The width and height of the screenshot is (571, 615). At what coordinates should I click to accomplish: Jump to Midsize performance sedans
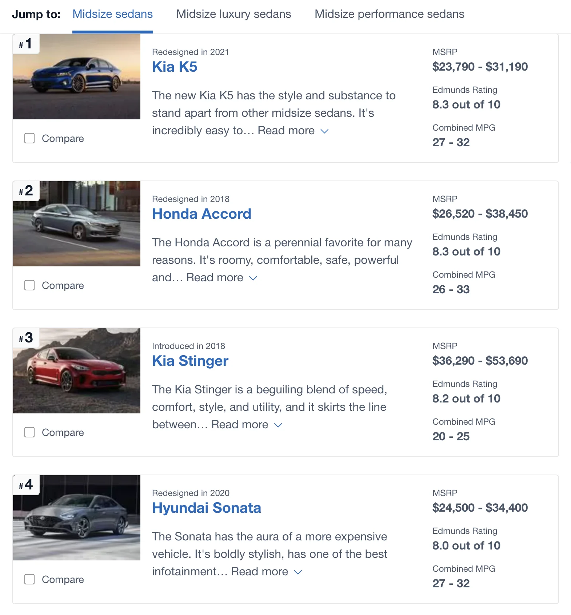tap(389, 14)
